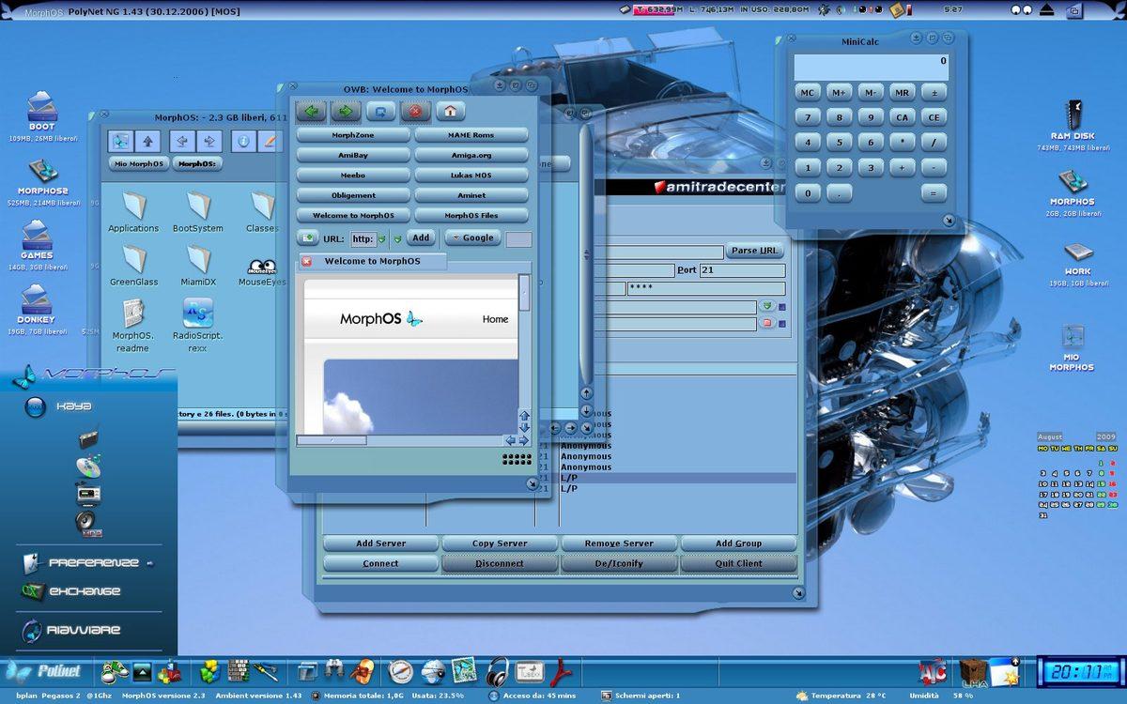Viewport: 1127px width, 704px height.
Task: Launch the screwdriver tool icon from the dock
Action: coord(266,671)
